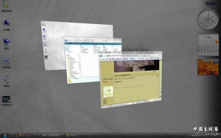
Task: Select highlighted today date in calendar
Action: (217, 43)
